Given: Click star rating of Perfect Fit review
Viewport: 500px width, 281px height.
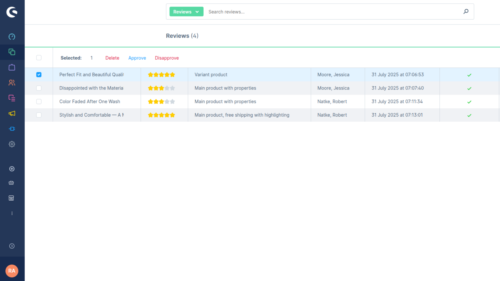Looking at the screenshot, I should (x=161, y=75).
